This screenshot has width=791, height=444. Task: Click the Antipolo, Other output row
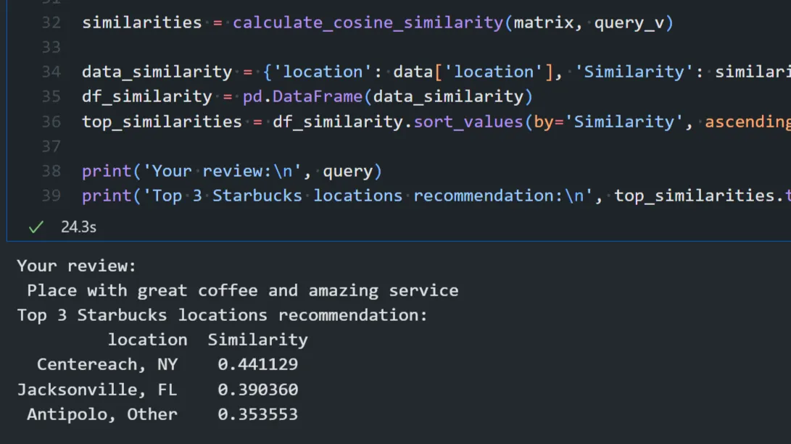tap(102, 414)
